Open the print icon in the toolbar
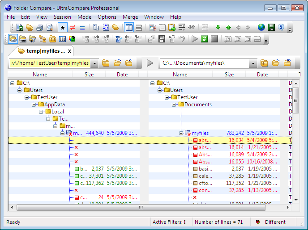 click(x=40, y=27)
